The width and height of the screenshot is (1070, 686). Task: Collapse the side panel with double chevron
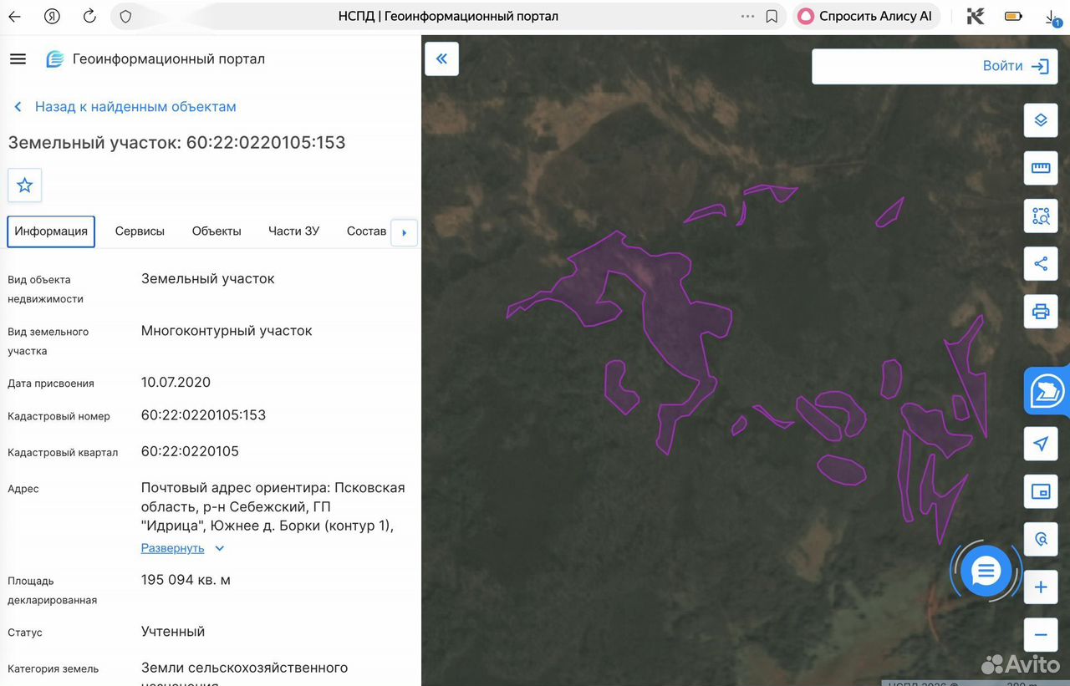441,58
